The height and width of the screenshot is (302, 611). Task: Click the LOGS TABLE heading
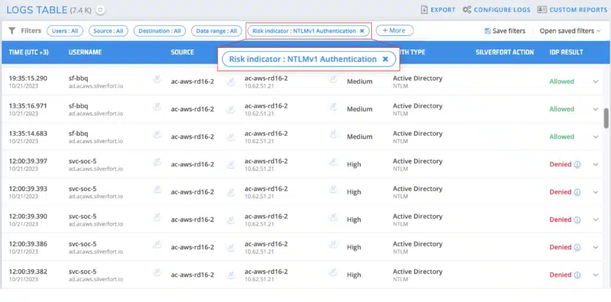(x=37, y=10)
